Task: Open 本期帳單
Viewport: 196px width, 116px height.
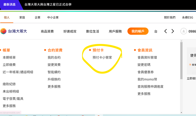Action: click(x=9, y=57)
